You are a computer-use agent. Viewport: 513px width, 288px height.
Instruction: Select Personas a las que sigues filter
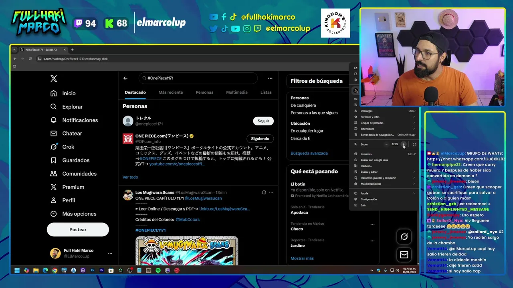(x=314, y=113)
